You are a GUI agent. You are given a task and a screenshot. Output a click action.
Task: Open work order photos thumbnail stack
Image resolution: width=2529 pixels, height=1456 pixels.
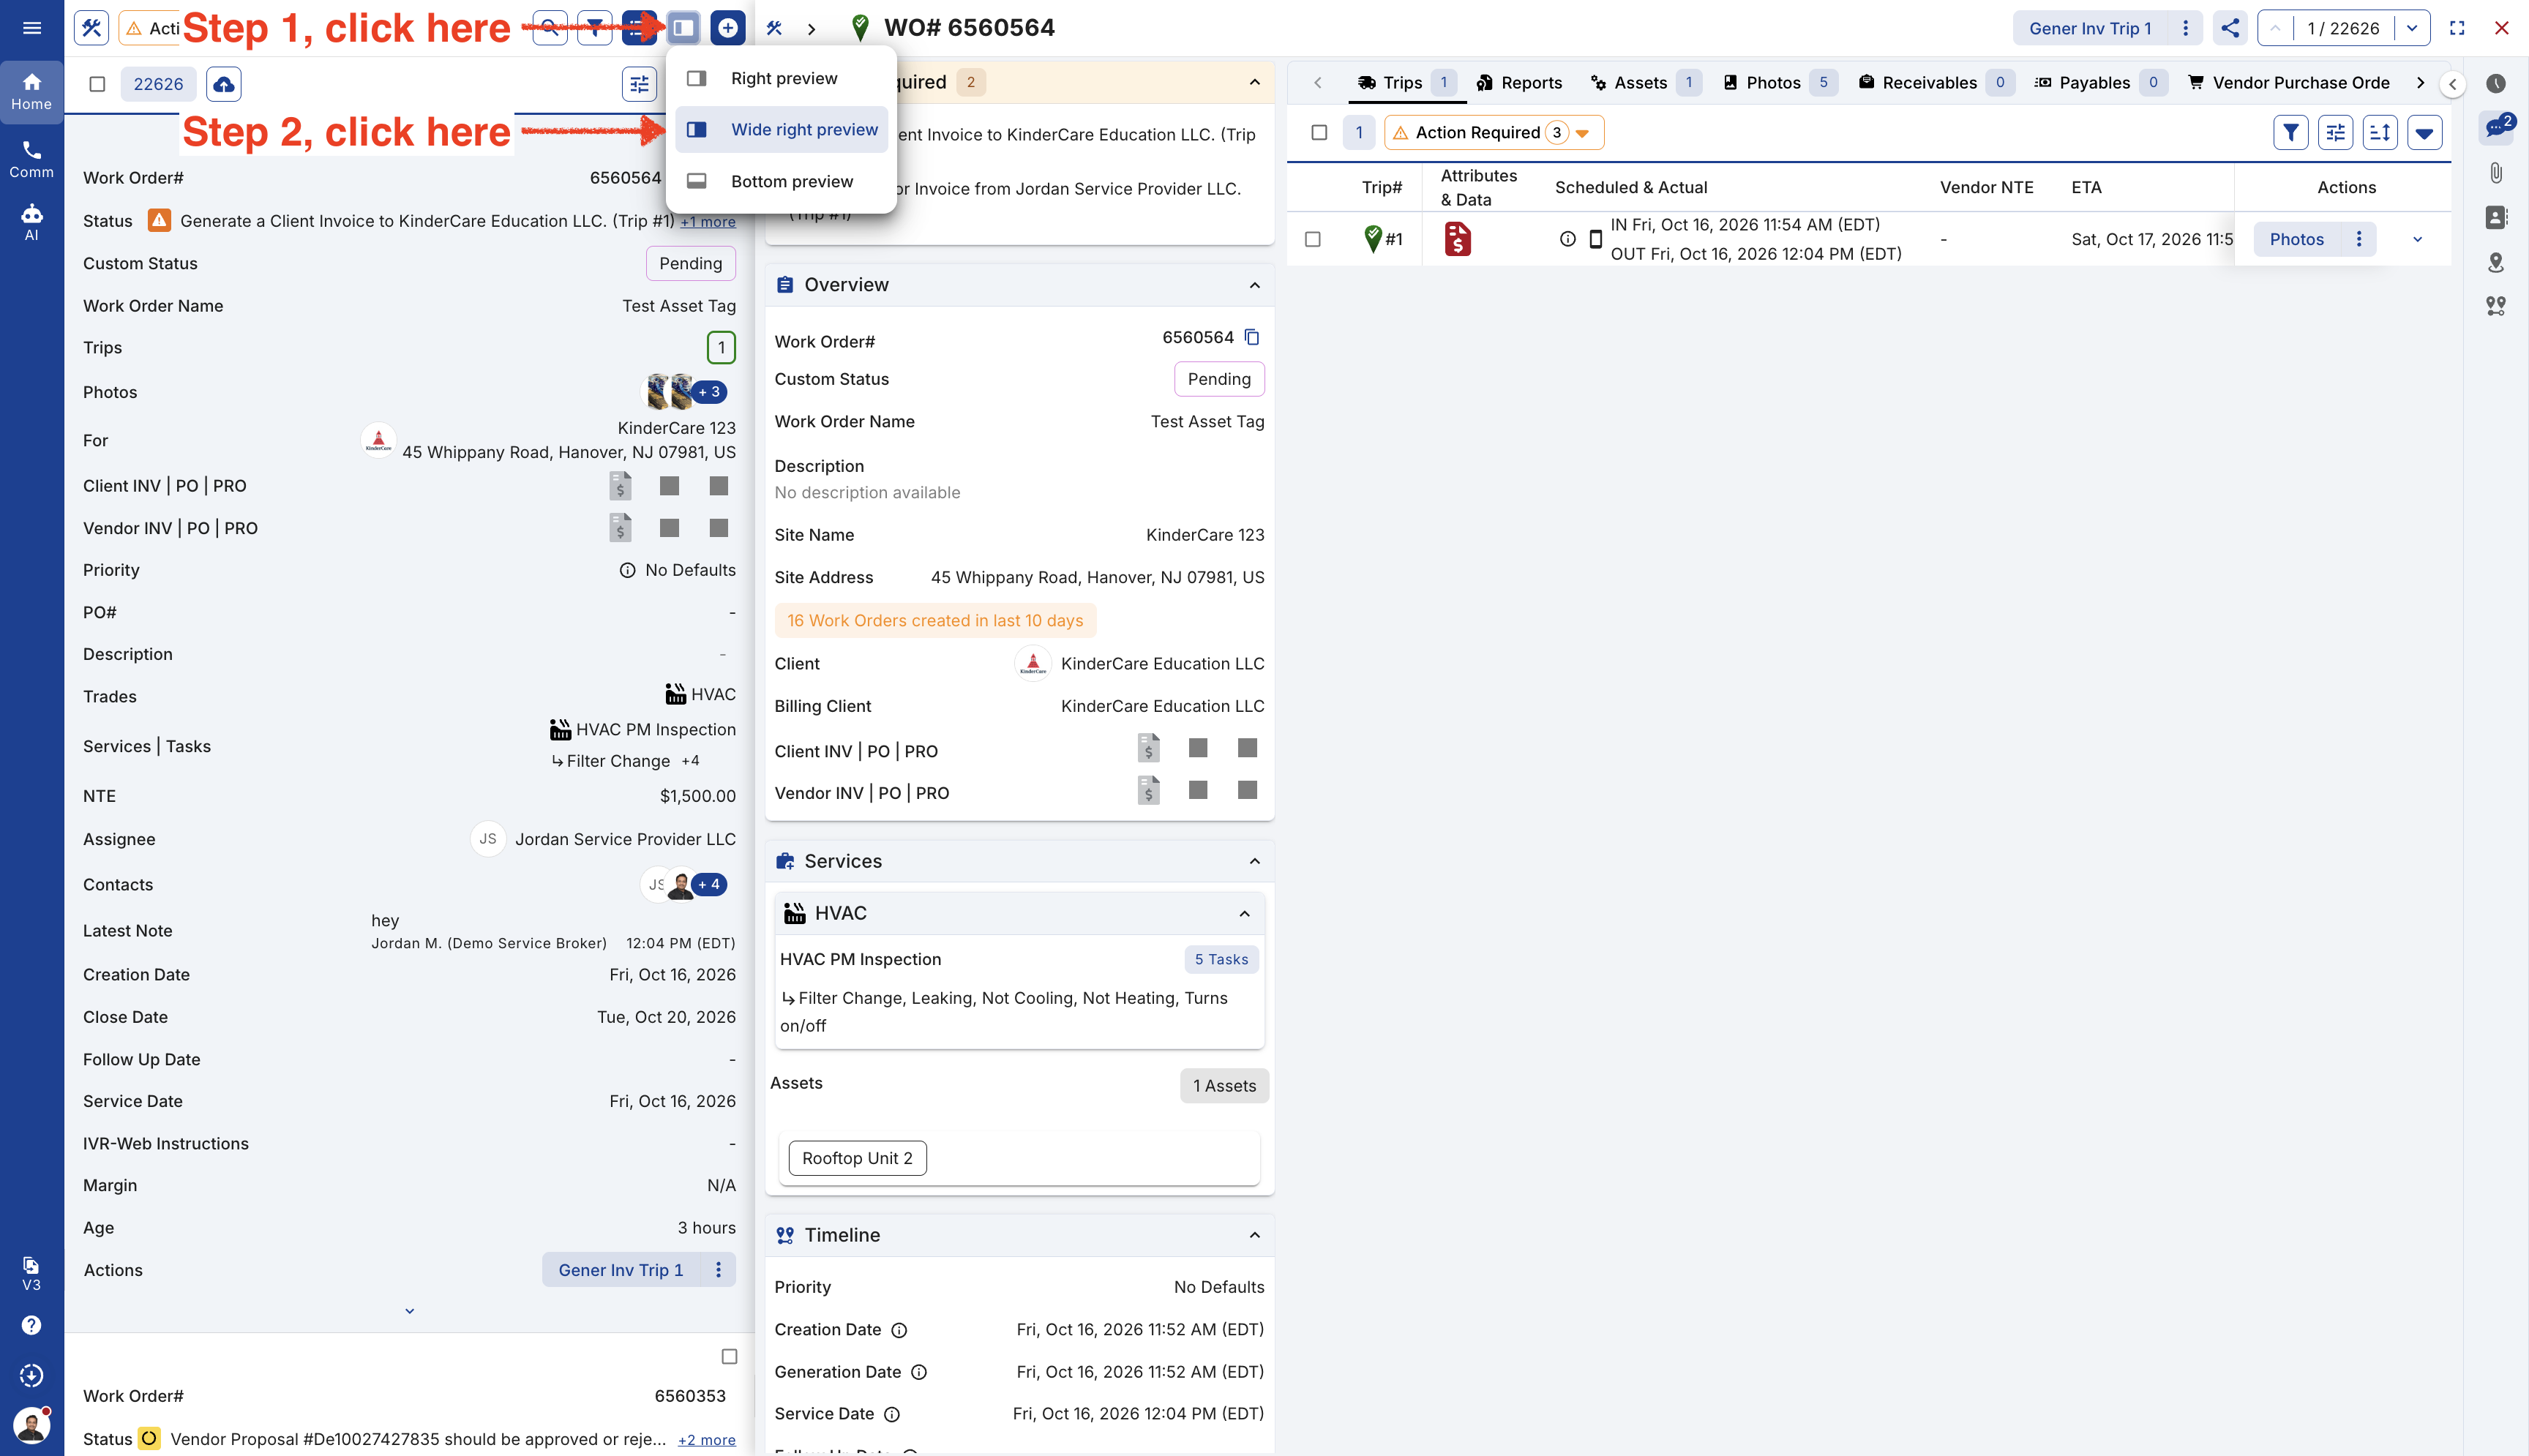point(684,392)
